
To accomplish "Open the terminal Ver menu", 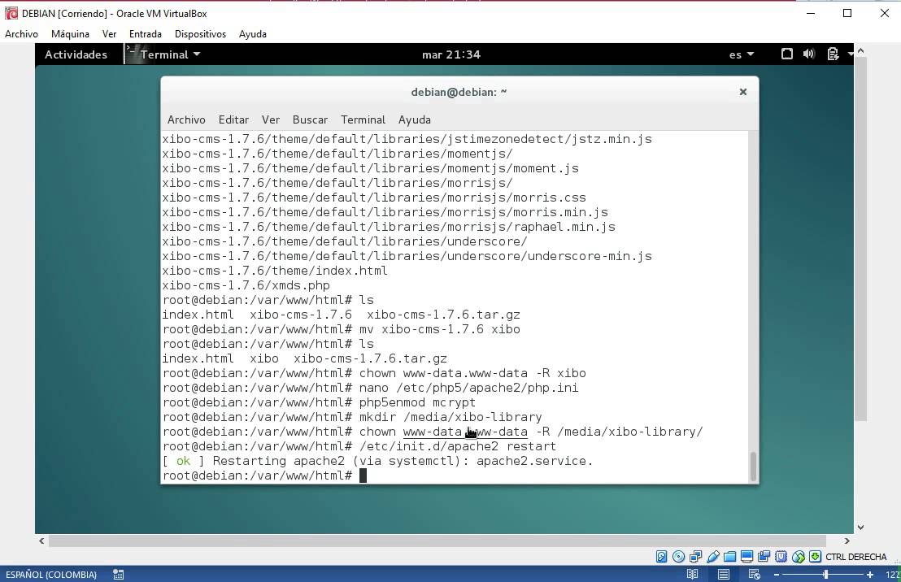I will pos(271,119).
